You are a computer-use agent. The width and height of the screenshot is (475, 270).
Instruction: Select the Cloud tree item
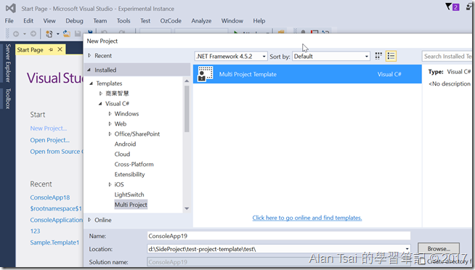123,154
